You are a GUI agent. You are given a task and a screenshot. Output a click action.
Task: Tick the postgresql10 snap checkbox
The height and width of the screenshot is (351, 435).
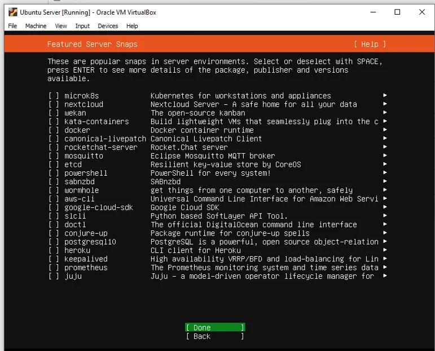click(54, 242)
